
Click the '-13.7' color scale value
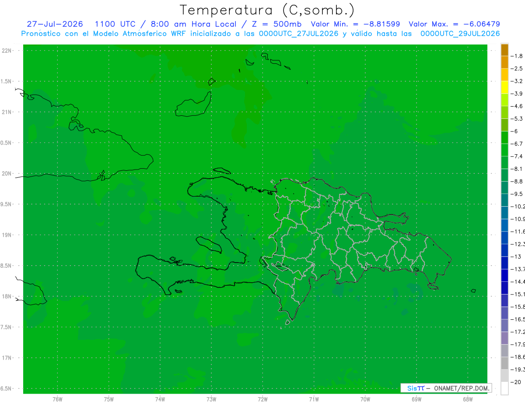[x=518, y=269]
